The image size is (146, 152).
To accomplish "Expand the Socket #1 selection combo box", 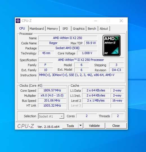I will [x=51, y=116].
